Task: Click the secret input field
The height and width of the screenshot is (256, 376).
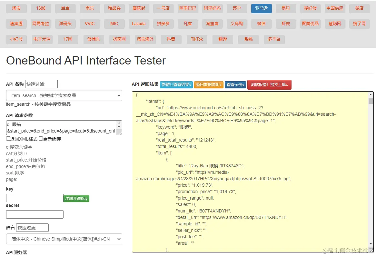Action: pos(35,214)
